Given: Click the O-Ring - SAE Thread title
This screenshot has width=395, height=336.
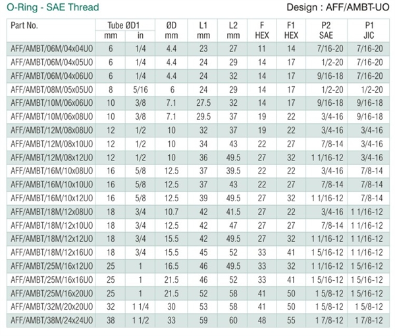Looking at the screenshot, I should pyautogui.click(x=53, y=7).
